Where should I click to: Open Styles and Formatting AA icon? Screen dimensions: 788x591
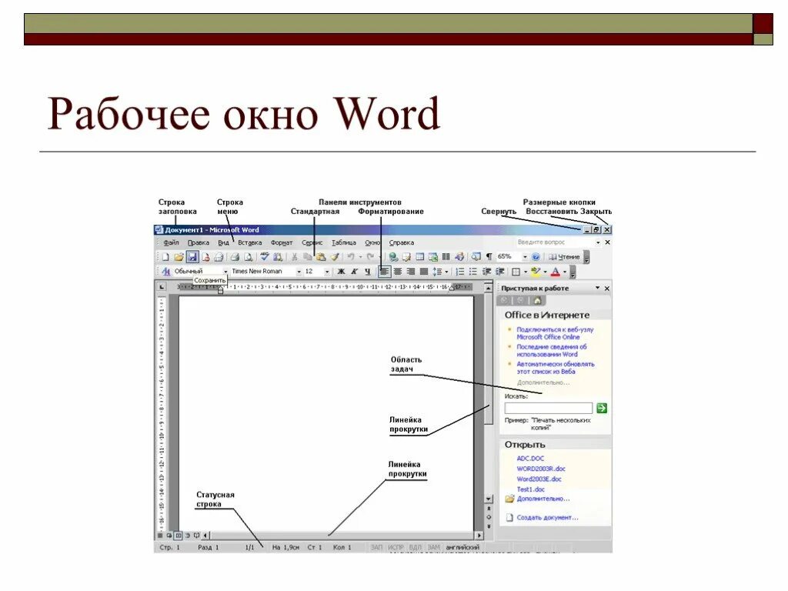(166, 272)
